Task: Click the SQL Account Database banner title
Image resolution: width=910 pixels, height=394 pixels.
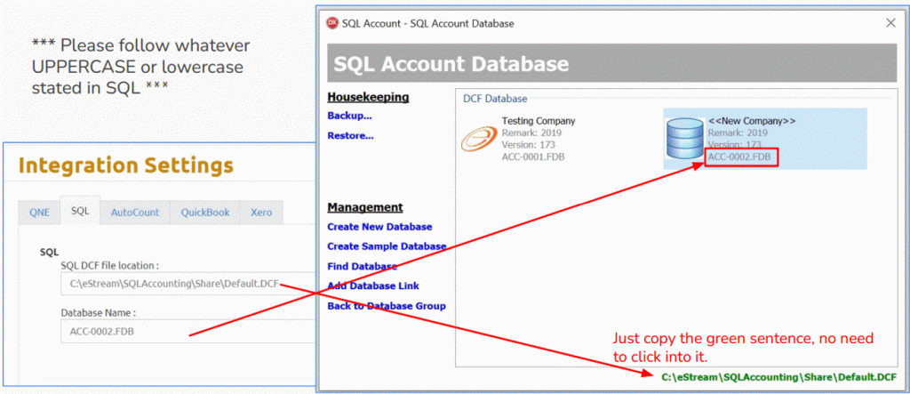Action: tap(451, 63)
